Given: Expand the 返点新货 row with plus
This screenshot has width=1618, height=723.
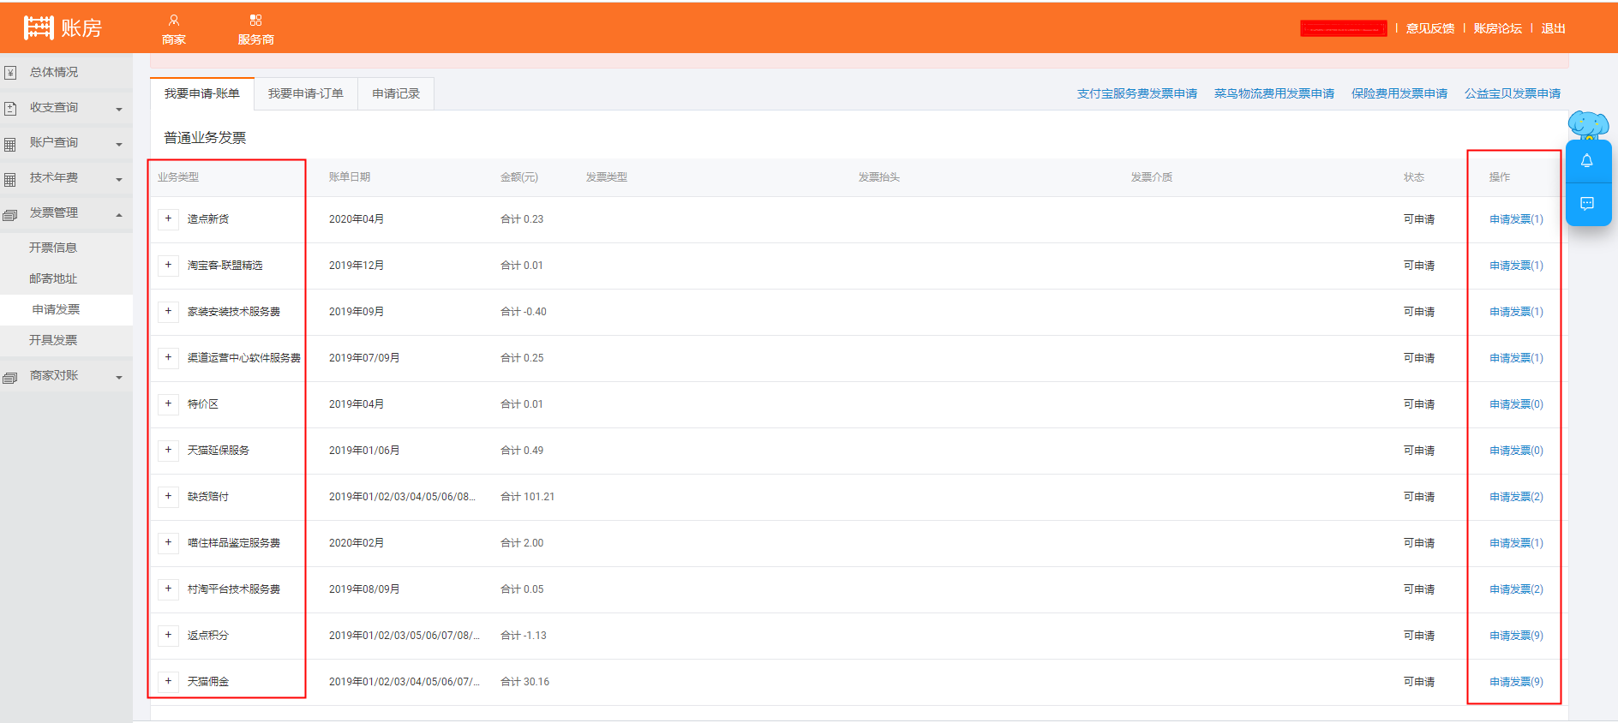Looking at the screenshot, I should 168,219.
